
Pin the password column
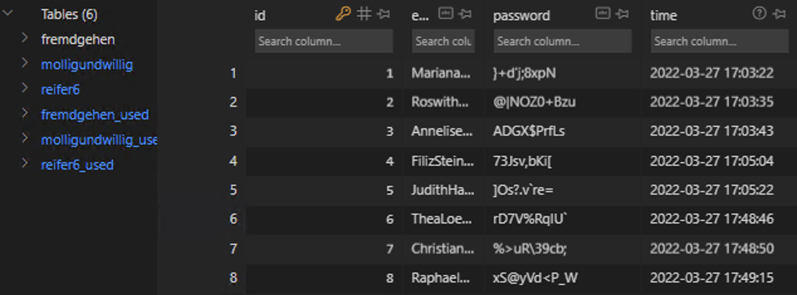click(x=622, y=14)
